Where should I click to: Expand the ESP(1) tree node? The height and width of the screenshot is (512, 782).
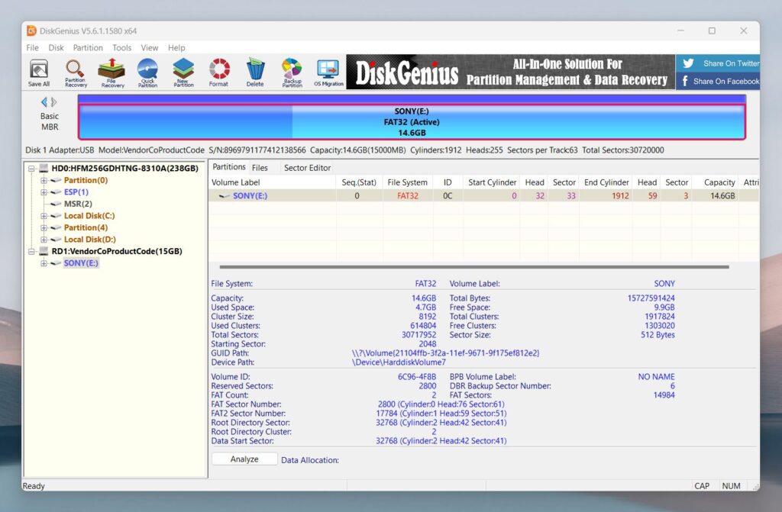pyautogui.click(x=43, y=192)
